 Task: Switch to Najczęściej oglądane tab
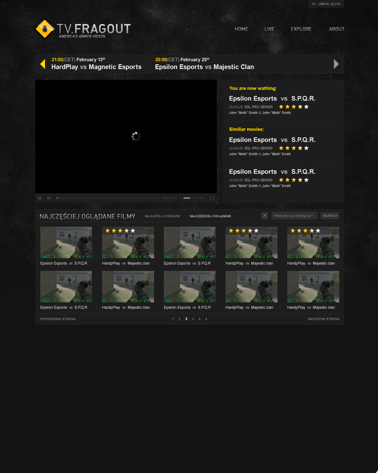tap(210, 216)
